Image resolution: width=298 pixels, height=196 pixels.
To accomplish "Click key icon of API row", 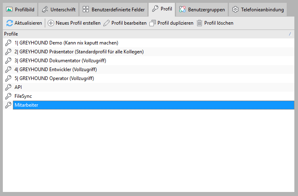I will point(8,87).
